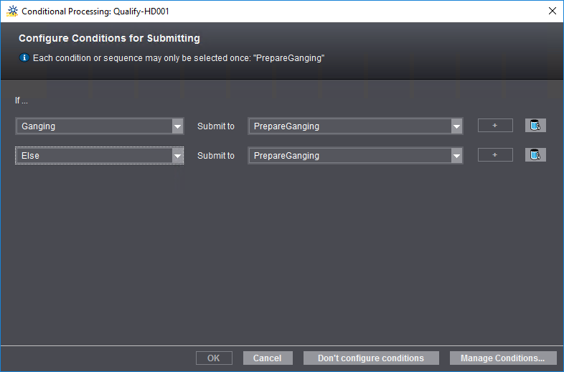
Task: Confirm with the OK button
Action: 214,358
